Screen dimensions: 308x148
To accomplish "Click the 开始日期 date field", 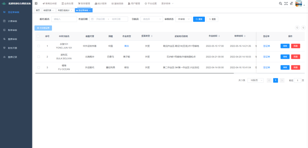I will point(100,19).
